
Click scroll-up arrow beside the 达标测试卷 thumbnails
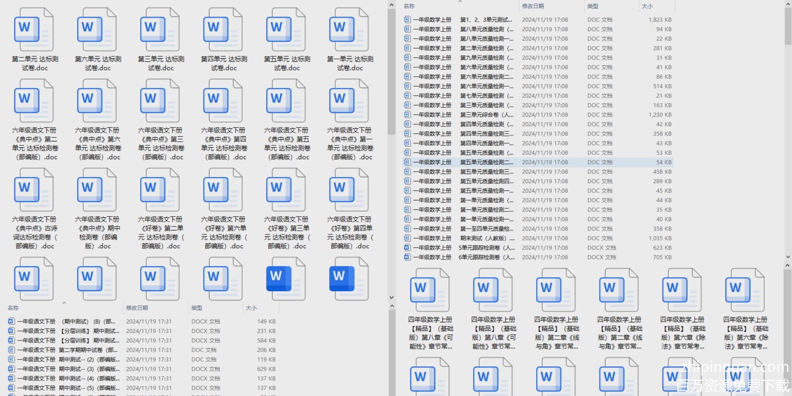point(392,5)
